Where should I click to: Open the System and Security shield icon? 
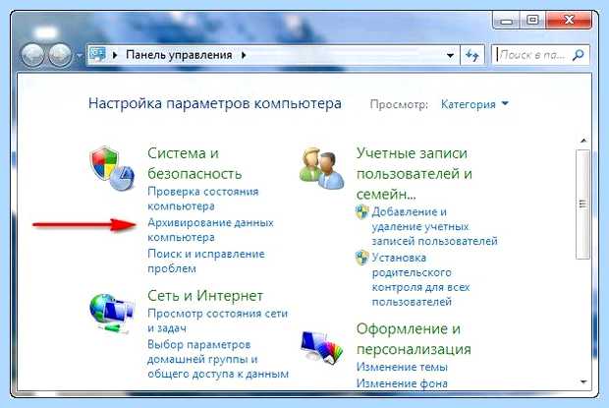click(x=111, y=168)
